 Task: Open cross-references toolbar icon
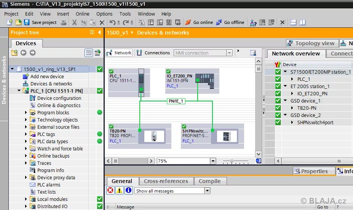[x=282, y=22]
